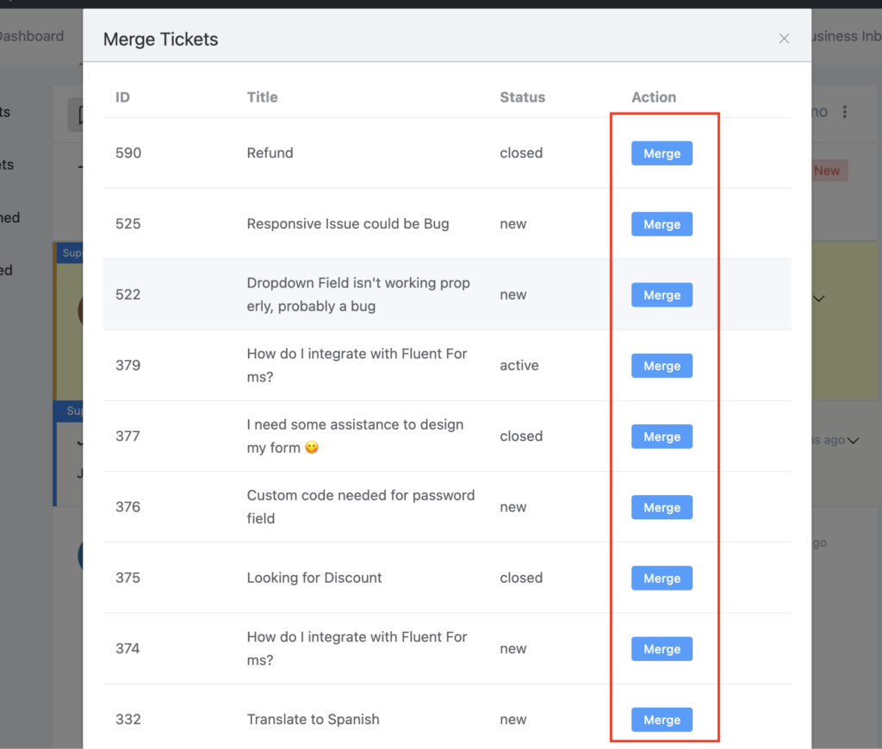Image resolution: width=882 pixels, height=749 pixels.
Task: Click the red New badge in background
Action: [x=829, y=170]
